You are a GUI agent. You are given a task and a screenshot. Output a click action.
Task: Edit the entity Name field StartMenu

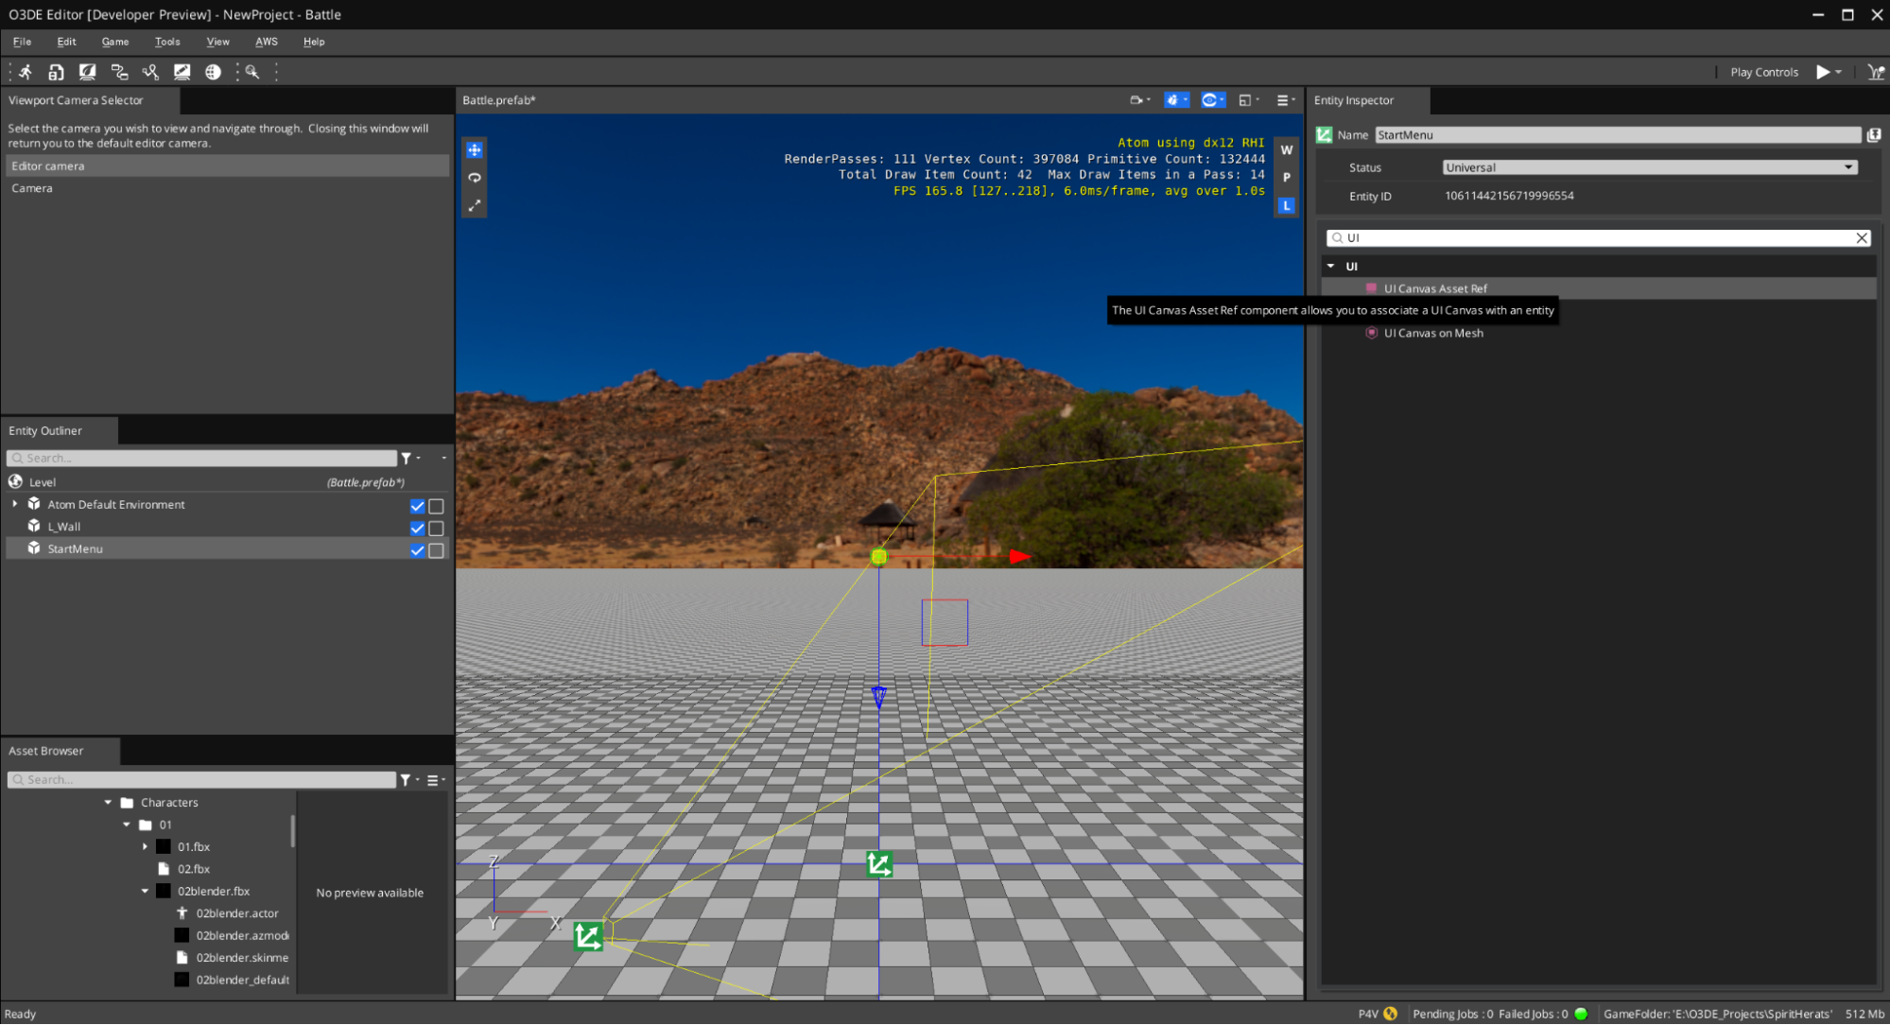[x=1618, y=135]
